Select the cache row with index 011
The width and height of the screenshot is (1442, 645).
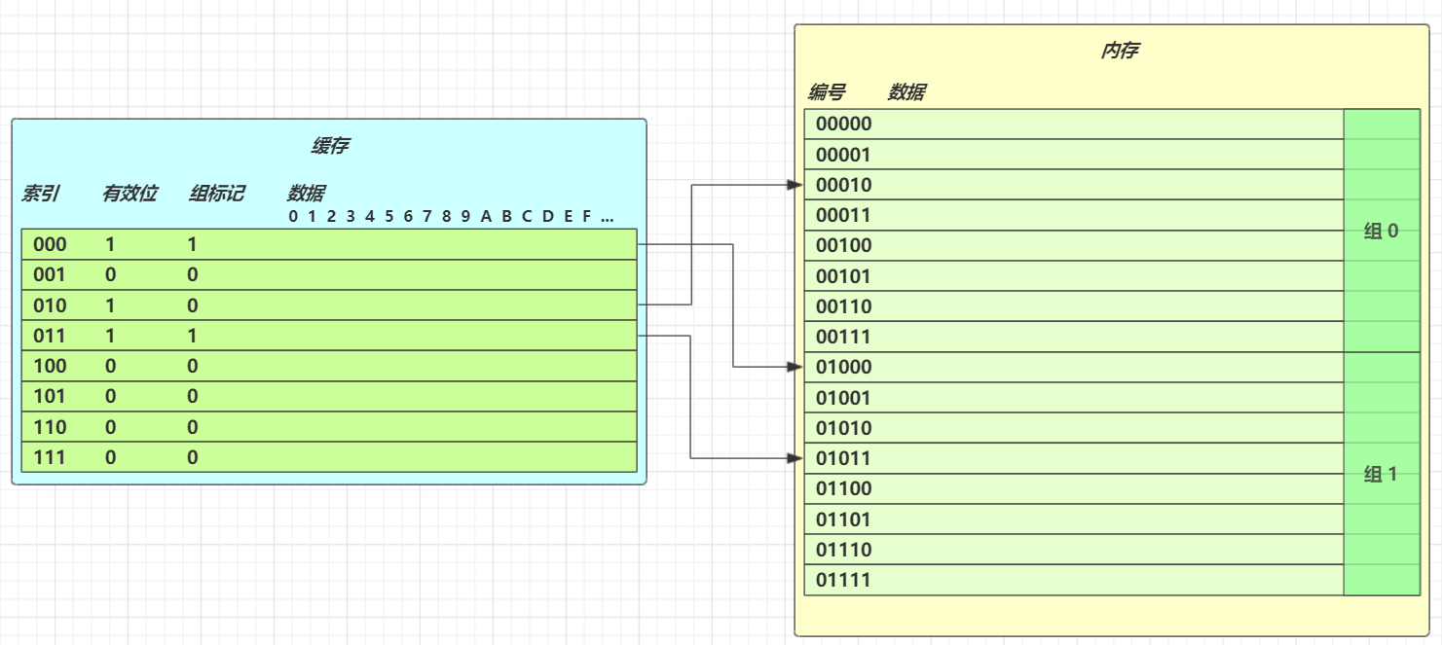[x=329, y=336]
